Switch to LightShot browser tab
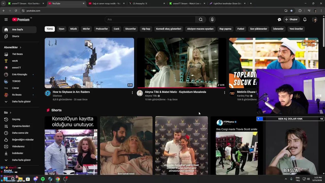The width and height of the screenshot is (325, 183). click(227, 4)
